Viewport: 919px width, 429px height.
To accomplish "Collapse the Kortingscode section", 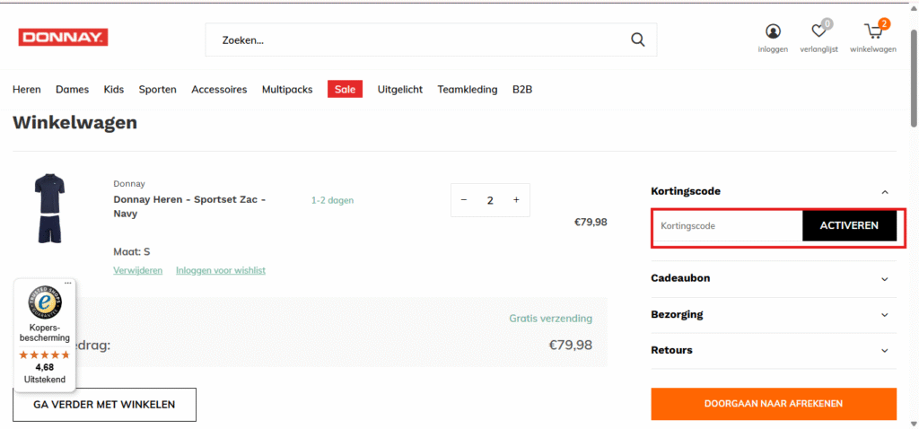I will point(884,191).
